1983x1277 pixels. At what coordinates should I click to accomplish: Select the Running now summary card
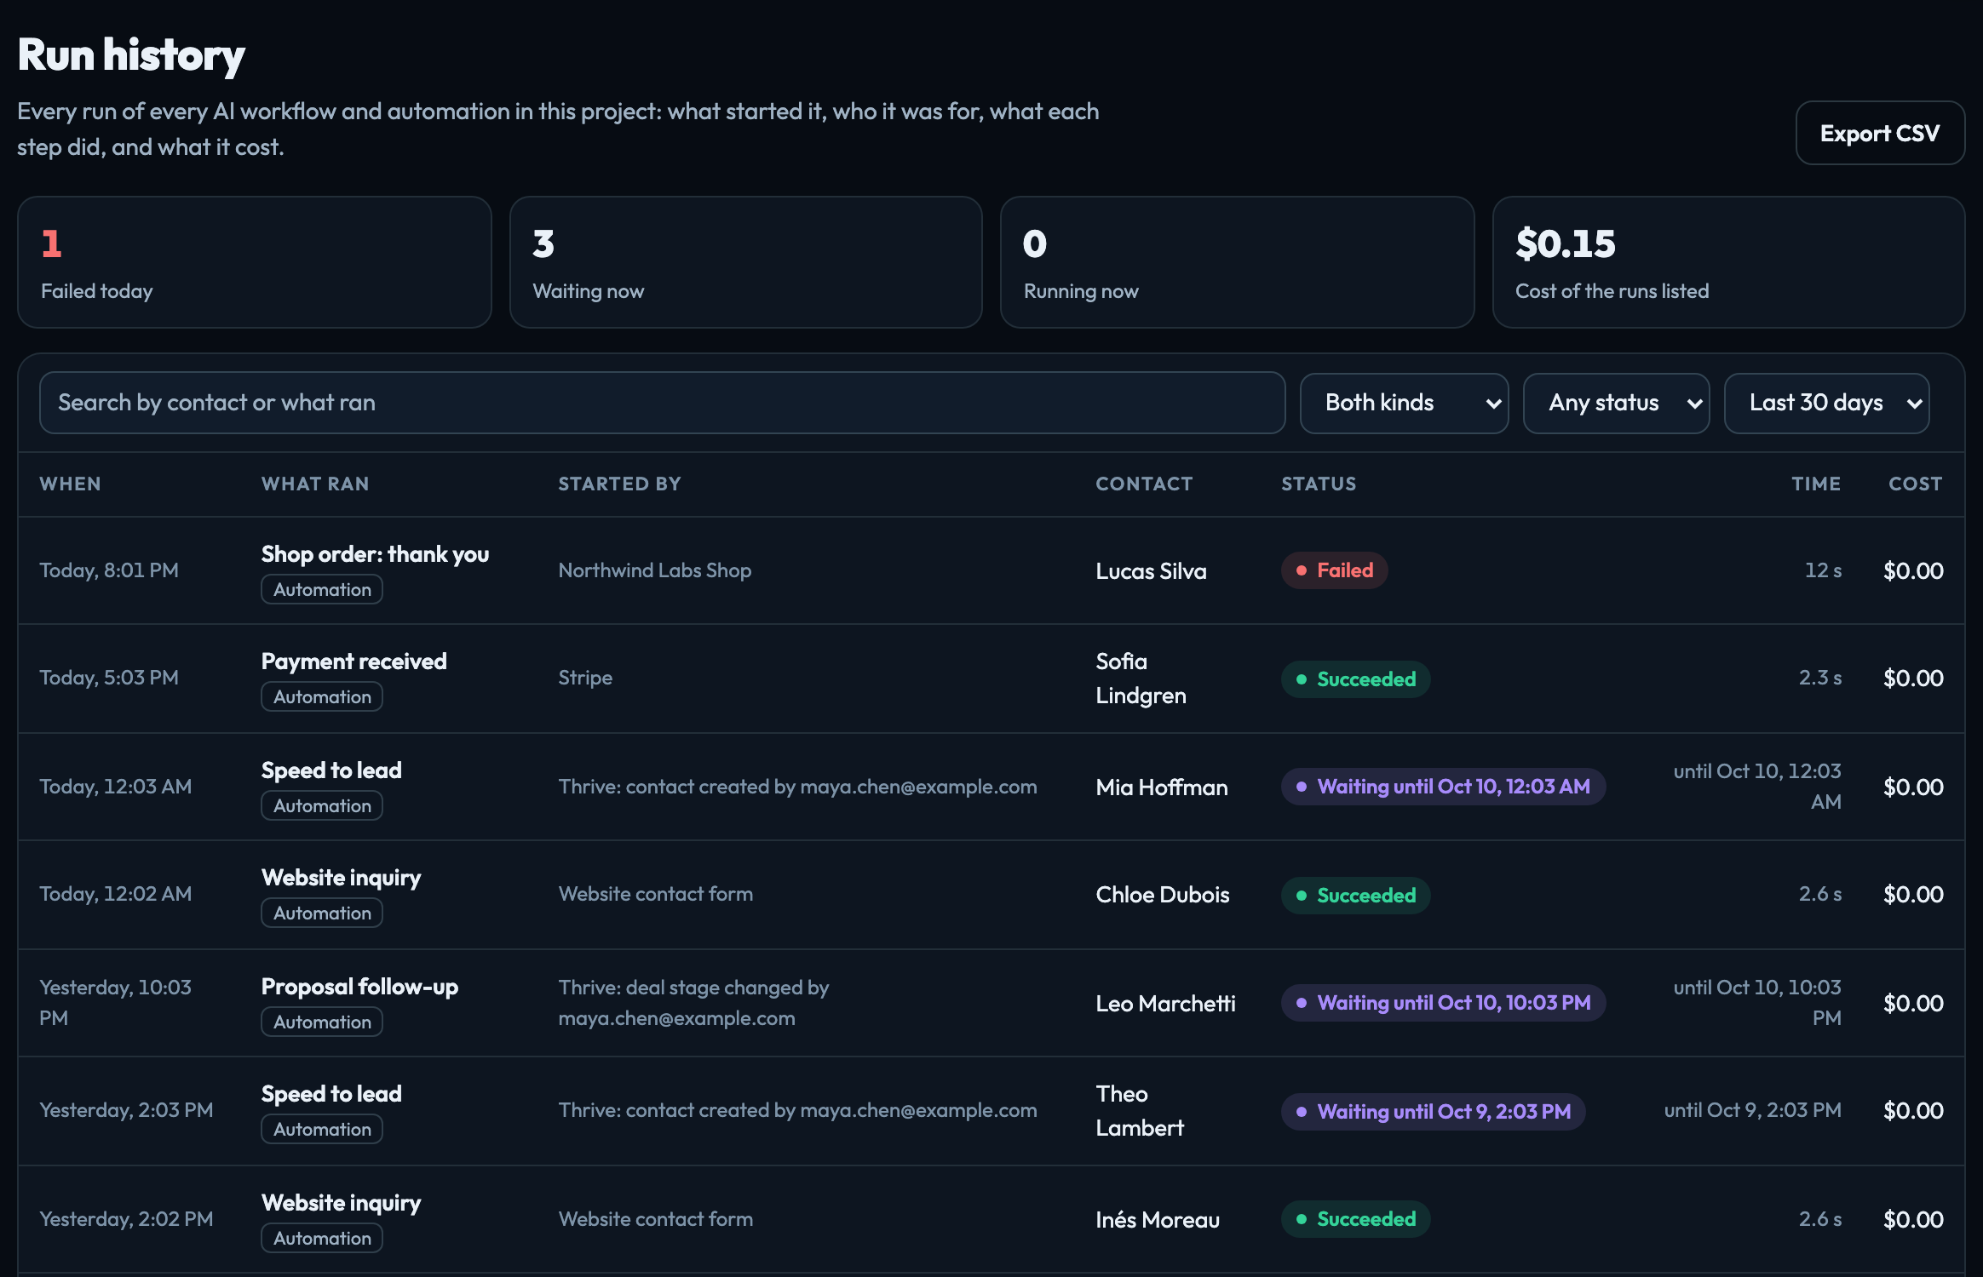[x=1237, y=262]
